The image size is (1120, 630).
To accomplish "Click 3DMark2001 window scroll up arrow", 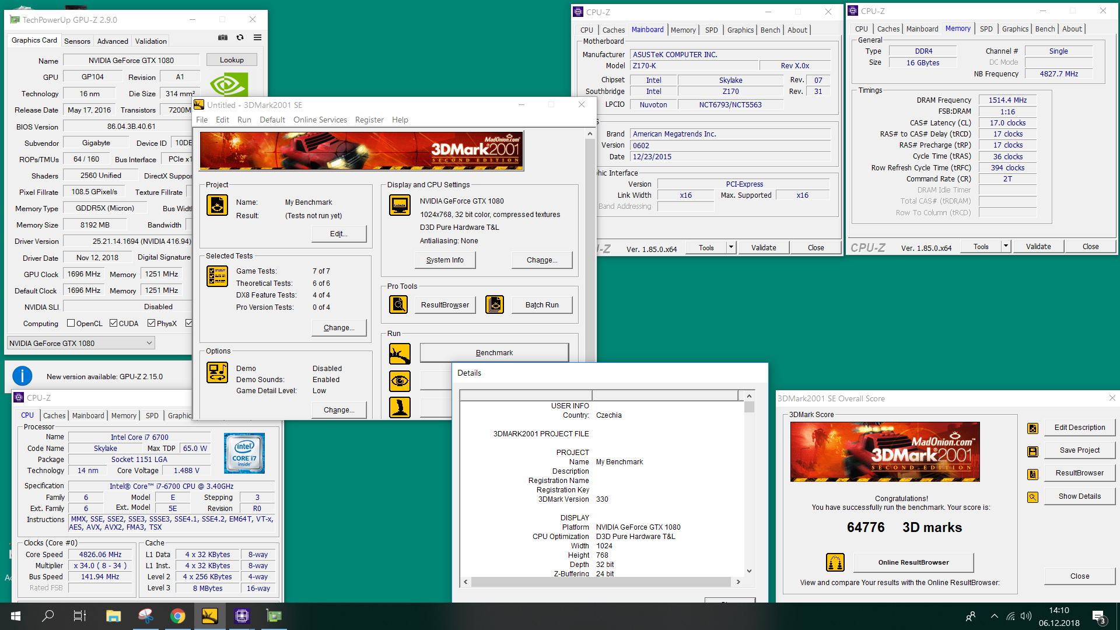I will click(590, 134).
